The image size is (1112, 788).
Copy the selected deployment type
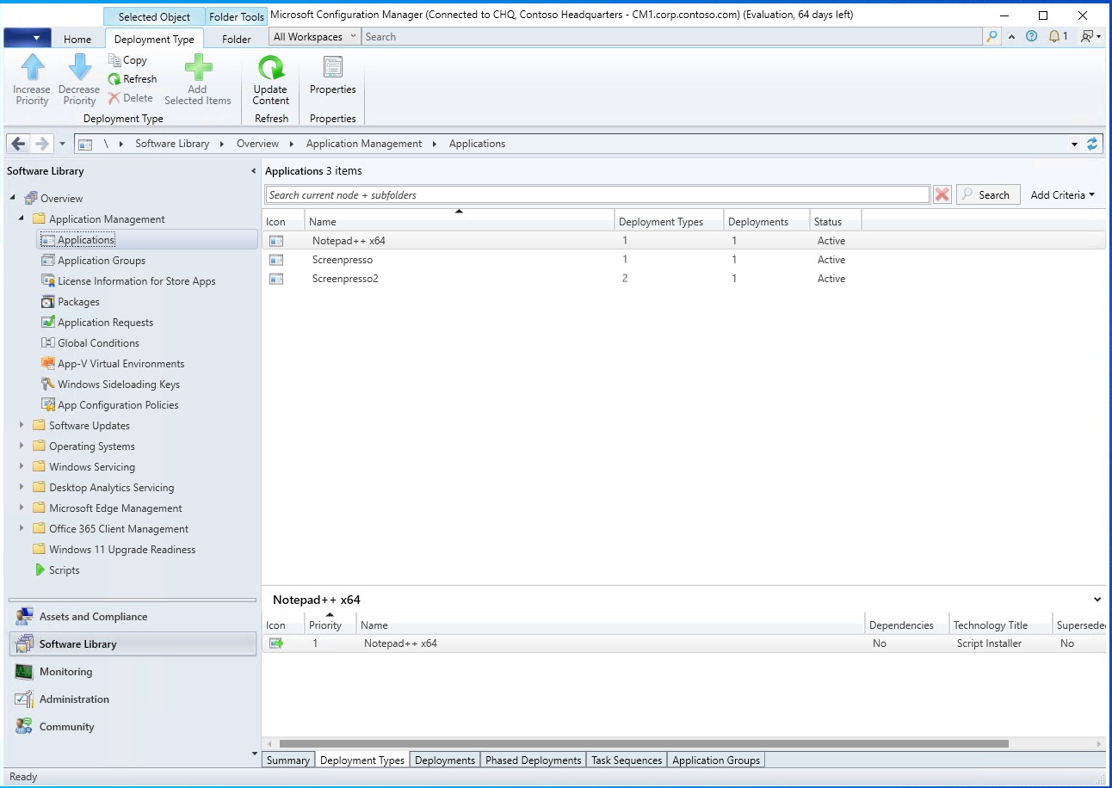pyautogui.click(x=127, y=60)
